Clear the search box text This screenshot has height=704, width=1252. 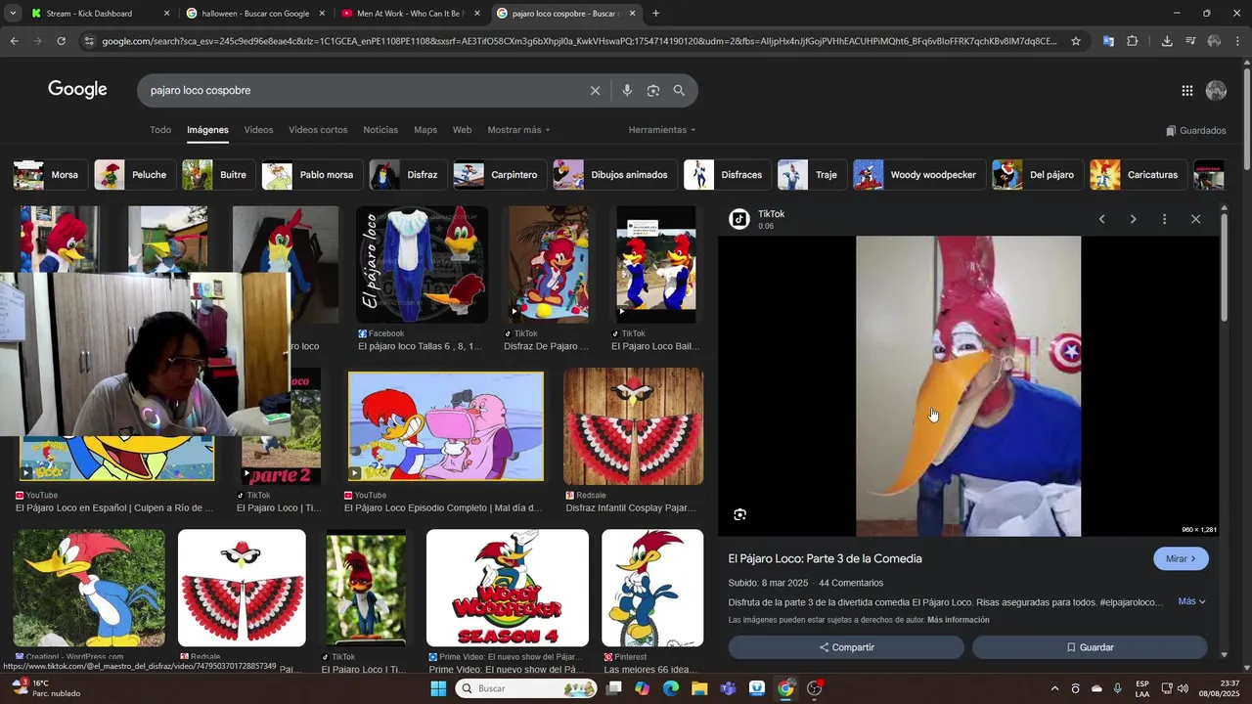pyautogui.click(x=595, y=90)
